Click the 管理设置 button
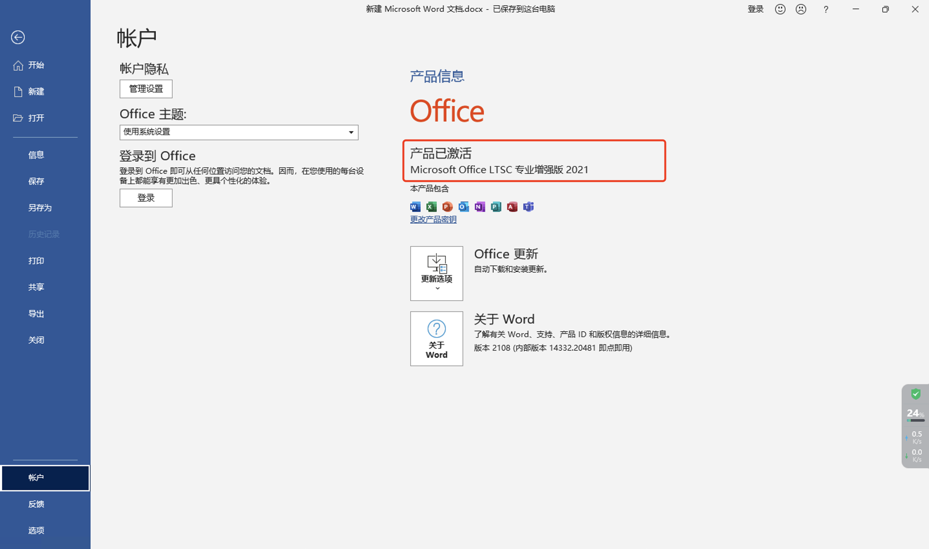 click(x=146, y=89)
